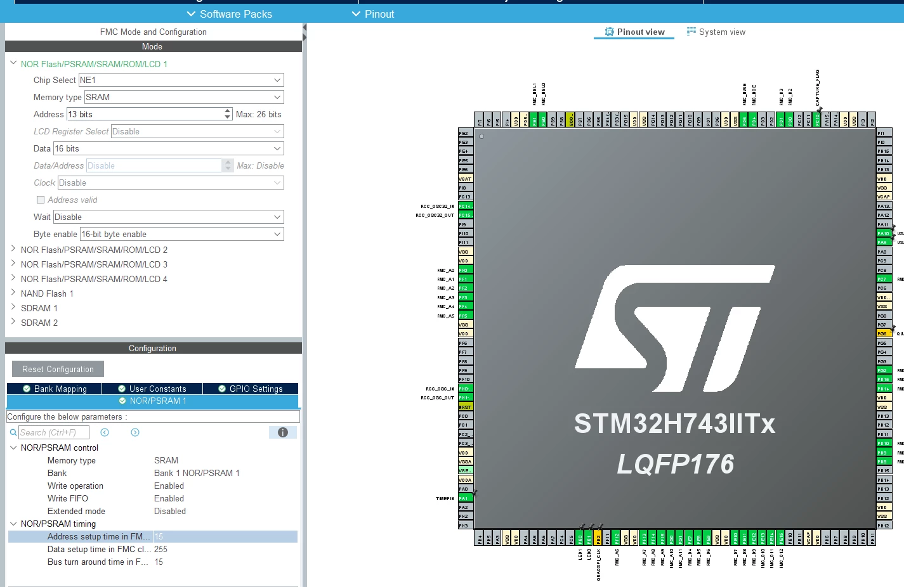Click the search magnifier icon
Screen dimensions: 904x587
pos(13,432)
